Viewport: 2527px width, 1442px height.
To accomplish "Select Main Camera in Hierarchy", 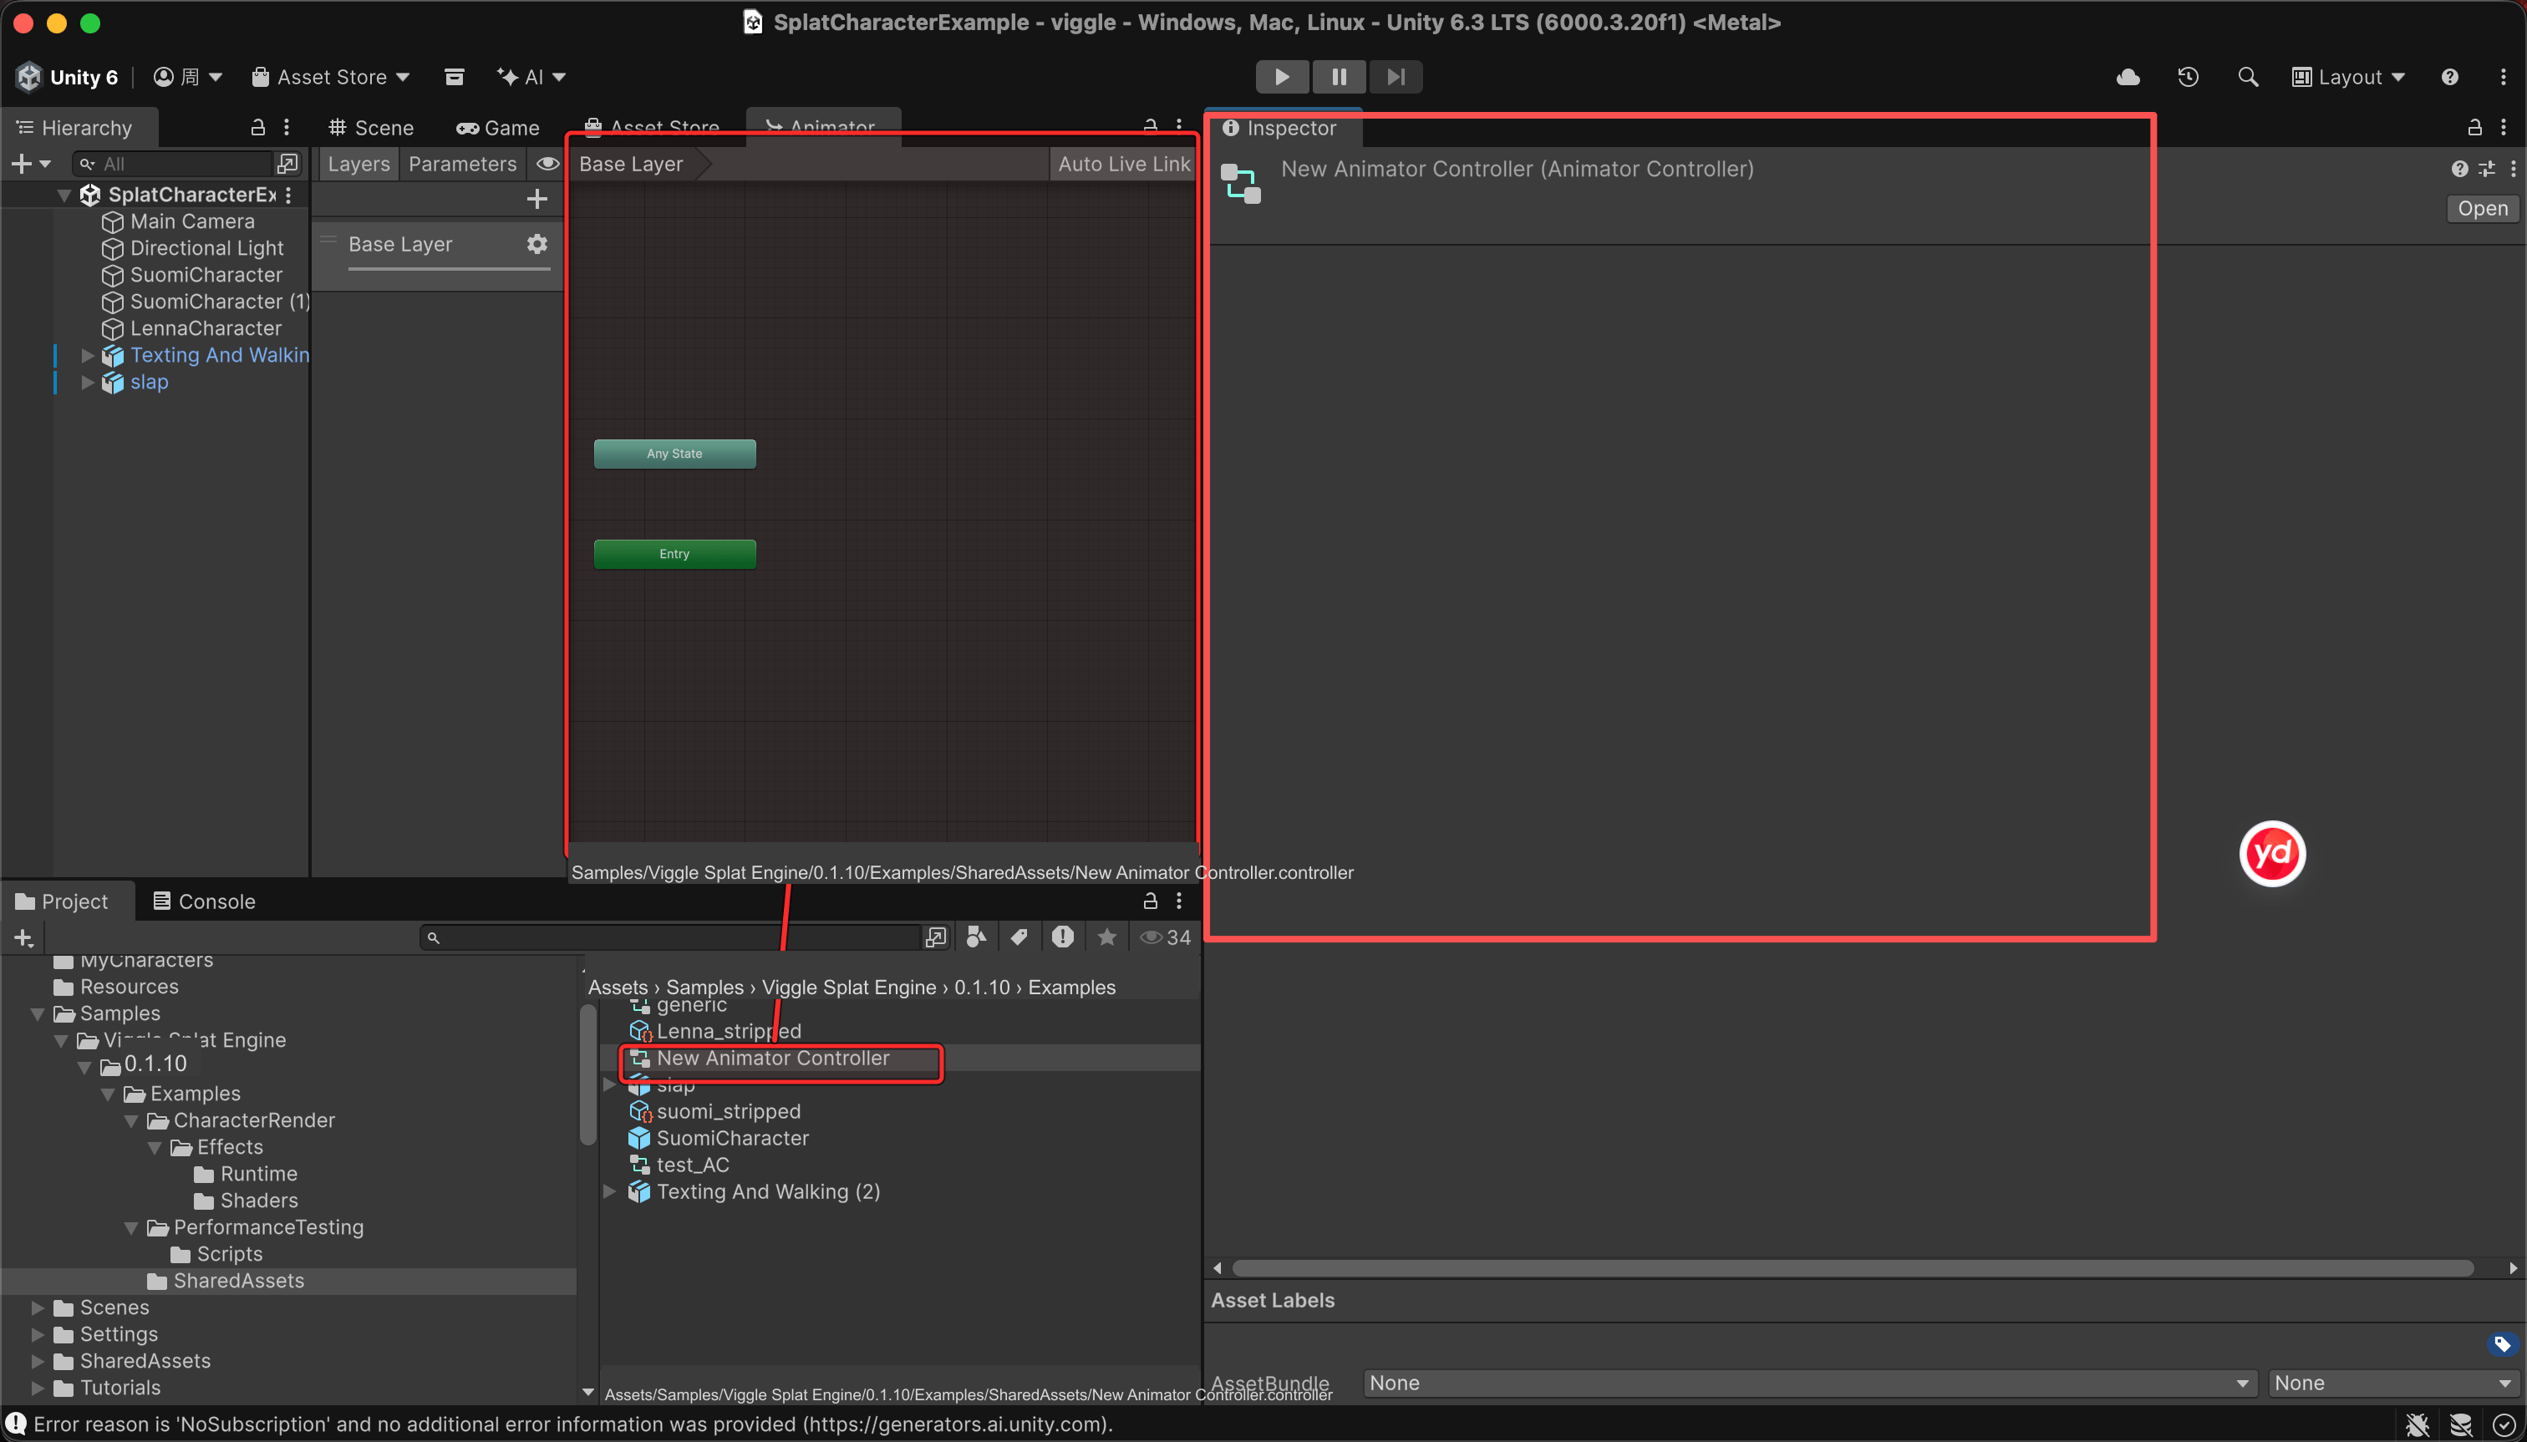I will (x=192, y=221).
